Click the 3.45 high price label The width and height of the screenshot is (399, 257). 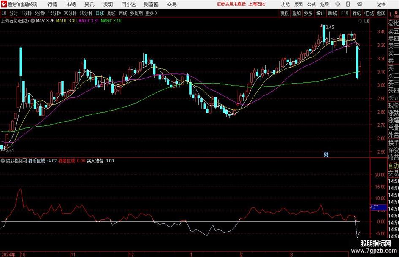(x=330, y=27)
